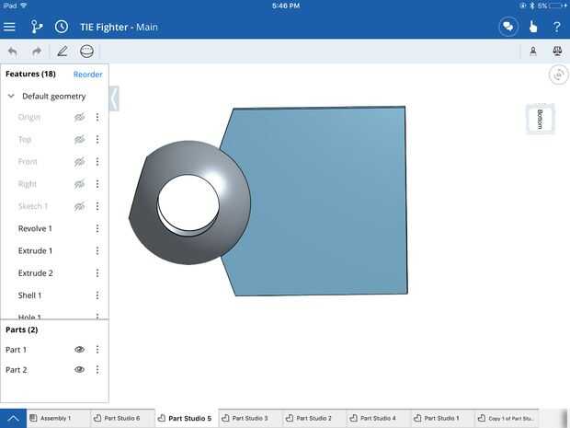
Task: Expand the tab manager up-arrow button
Action: (x=13, y=418)
